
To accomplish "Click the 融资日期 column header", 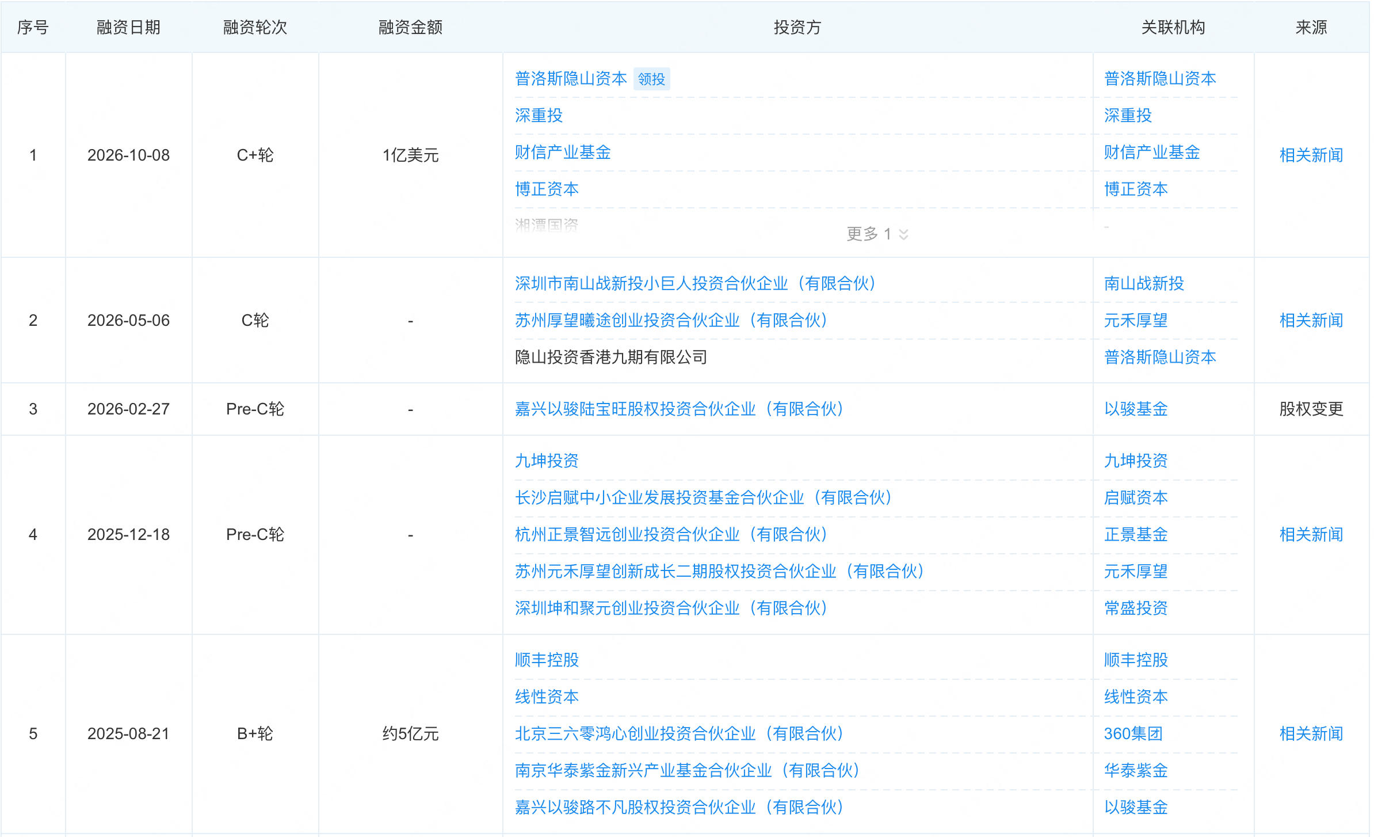I will [x=128, y=27].
